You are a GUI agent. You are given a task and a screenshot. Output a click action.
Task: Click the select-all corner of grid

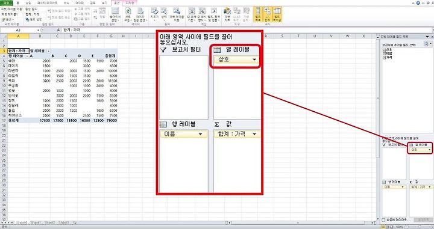pyautogui.click(x=4, y=36)
